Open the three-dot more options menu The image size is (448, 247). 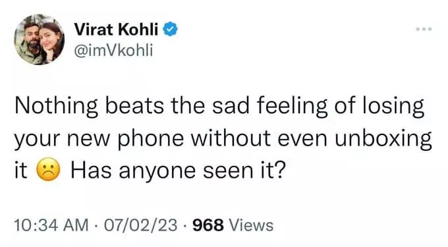424,29
